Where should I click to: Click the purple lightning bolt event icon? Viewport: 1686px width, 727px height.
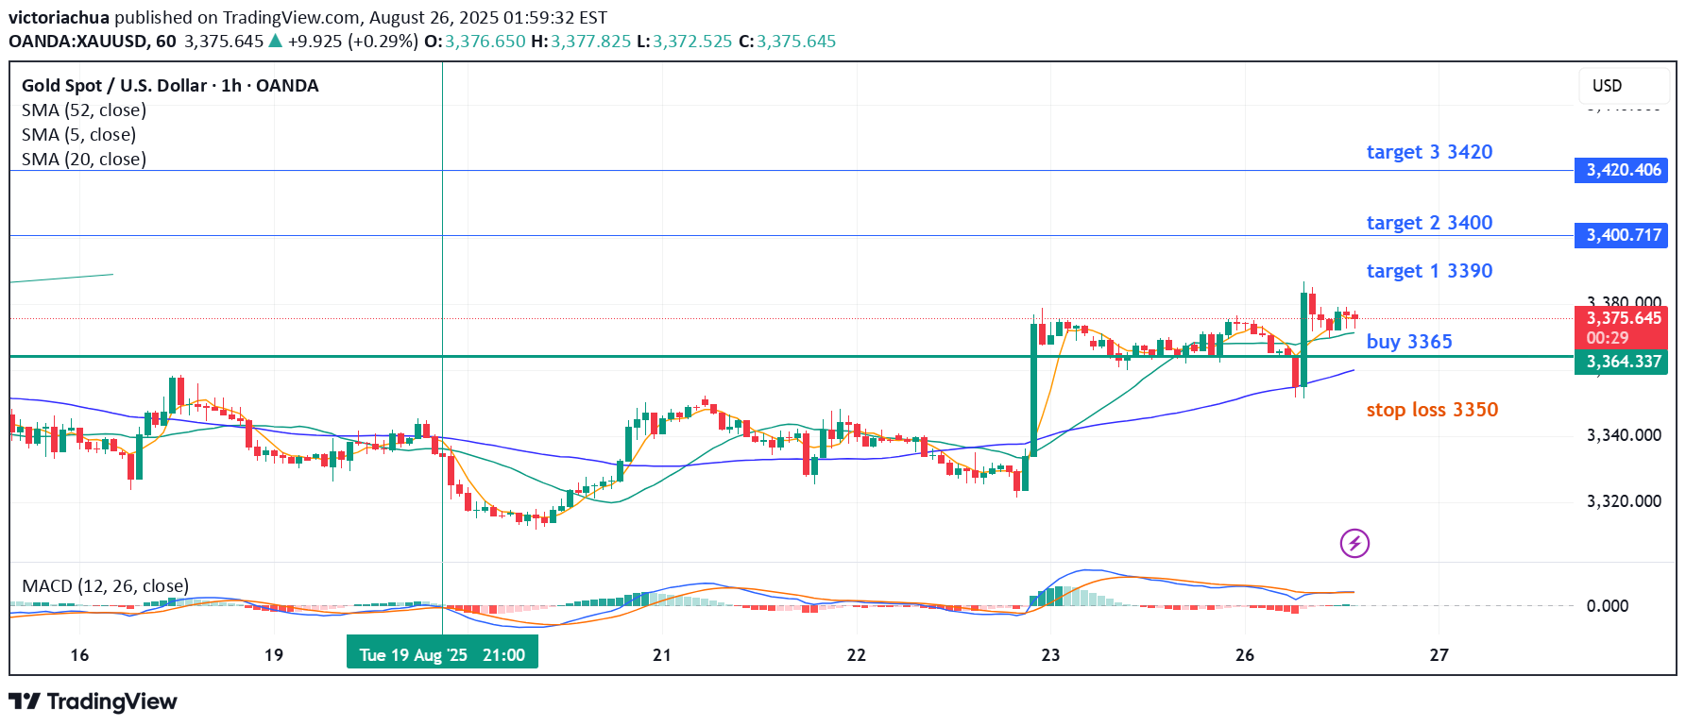click(x=1354, y=543)
